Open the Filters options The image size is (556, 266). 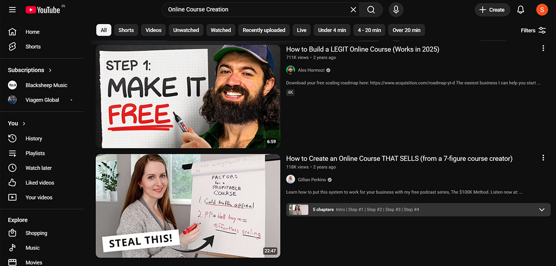[x=533, y=30]
